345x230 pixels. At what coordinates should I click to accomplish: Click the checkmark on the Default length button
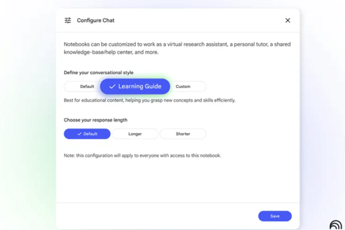pos(79,134)
